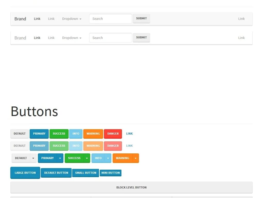This screenshot has width=264, height=198.
Task: Click the BLOCK LEVEL BUTTON
Action: (x=131, y=187)
